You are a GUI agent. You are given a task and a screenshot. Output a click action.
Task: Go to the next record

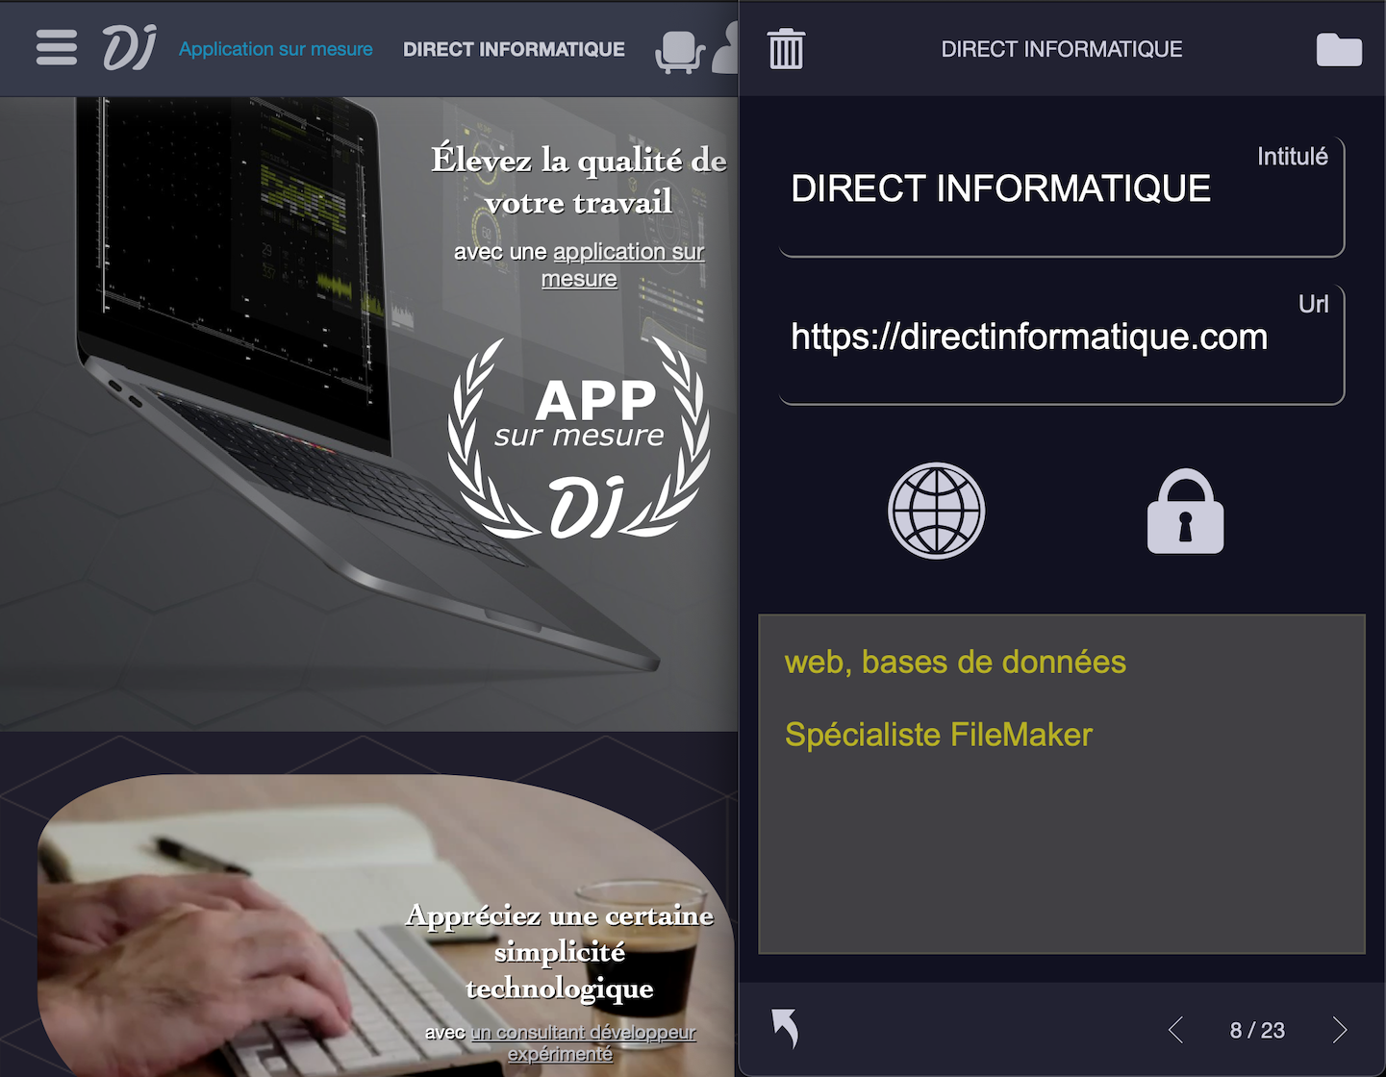[1340, 1030]
